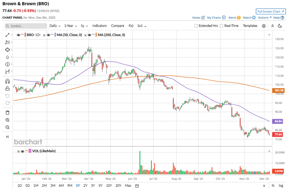The height and width of the screenshot is (191, 288).
Task: Click the Notes edit icon
Action: 203,18
